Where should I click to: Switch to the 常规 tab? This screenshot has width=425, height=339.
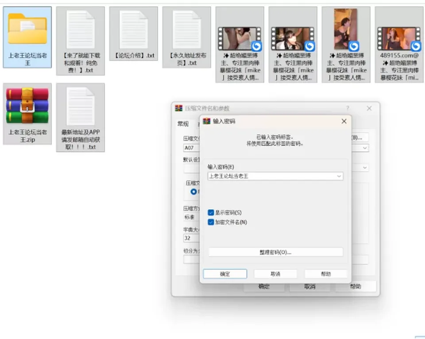click(x=183, y=124)
